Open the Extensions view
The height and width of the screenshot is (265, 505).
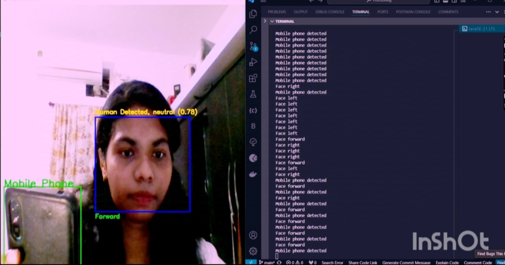click(x=253, y=78)
